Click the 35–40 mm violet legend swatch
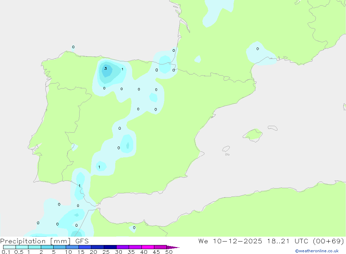Screen dimensions: 346x254 point(135,247)
